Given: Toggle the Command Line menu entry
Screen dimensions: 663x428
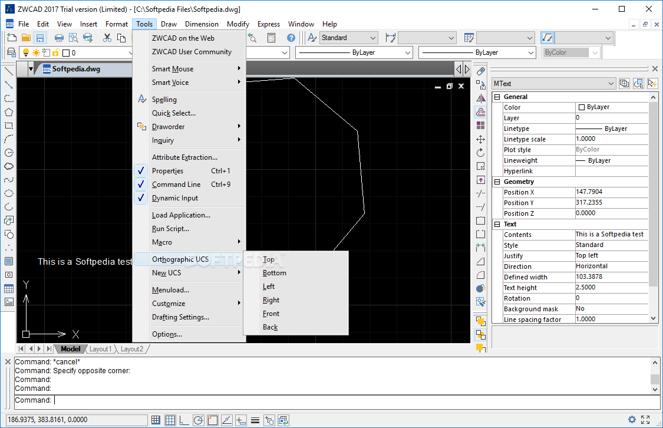Looking at the screenshot, I should click(189, 185).
